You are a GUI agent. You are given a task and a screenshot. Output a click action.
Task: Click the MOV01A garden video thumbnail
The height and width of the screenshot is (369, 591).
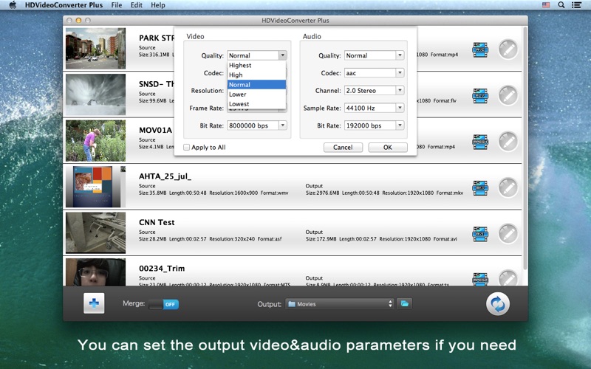[95, 140]
